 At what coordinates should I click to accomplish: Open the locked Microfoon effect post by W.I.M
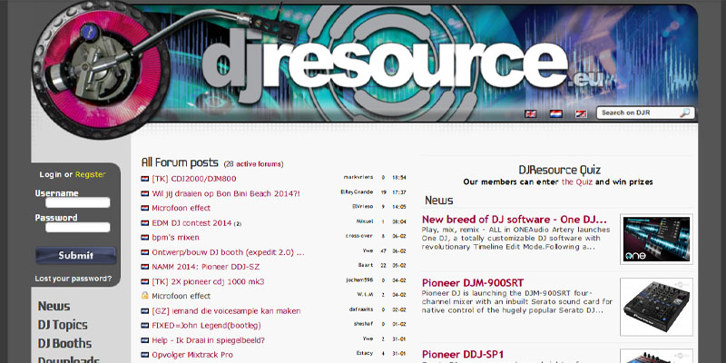(181, 296)
